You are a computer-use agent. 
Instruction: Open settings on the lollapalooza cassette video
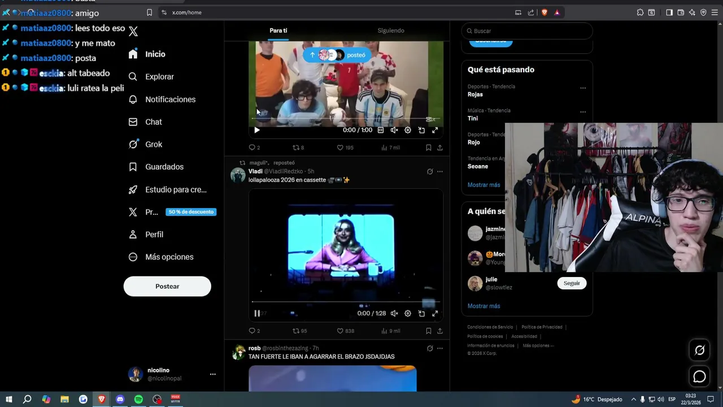pyautogui.click(x=408, y=313)
